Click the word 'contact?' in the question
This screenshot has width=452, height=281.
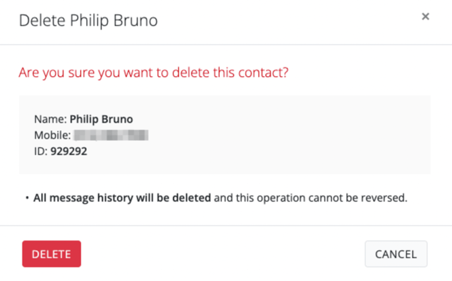click(265, 71)
